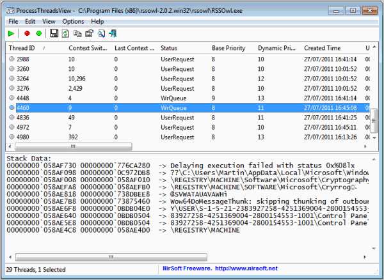
Task: Click created time 27/07/2011 16:13:26
Action: click(x=330, y=137)
